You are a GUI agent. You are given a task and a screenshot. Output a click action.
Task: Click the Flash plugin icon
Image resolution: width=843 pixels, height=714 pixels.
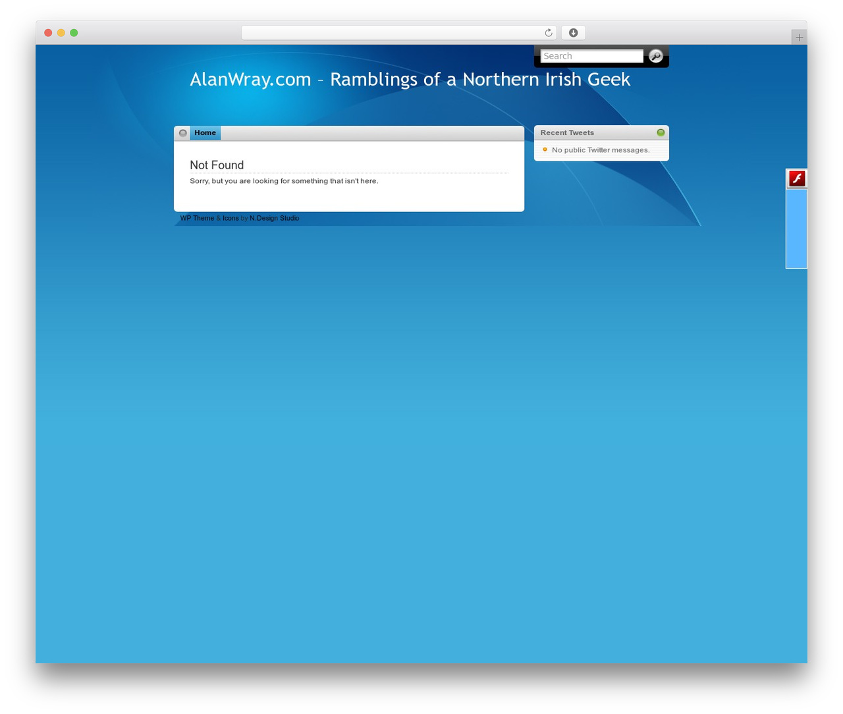(x=797, y=178)
